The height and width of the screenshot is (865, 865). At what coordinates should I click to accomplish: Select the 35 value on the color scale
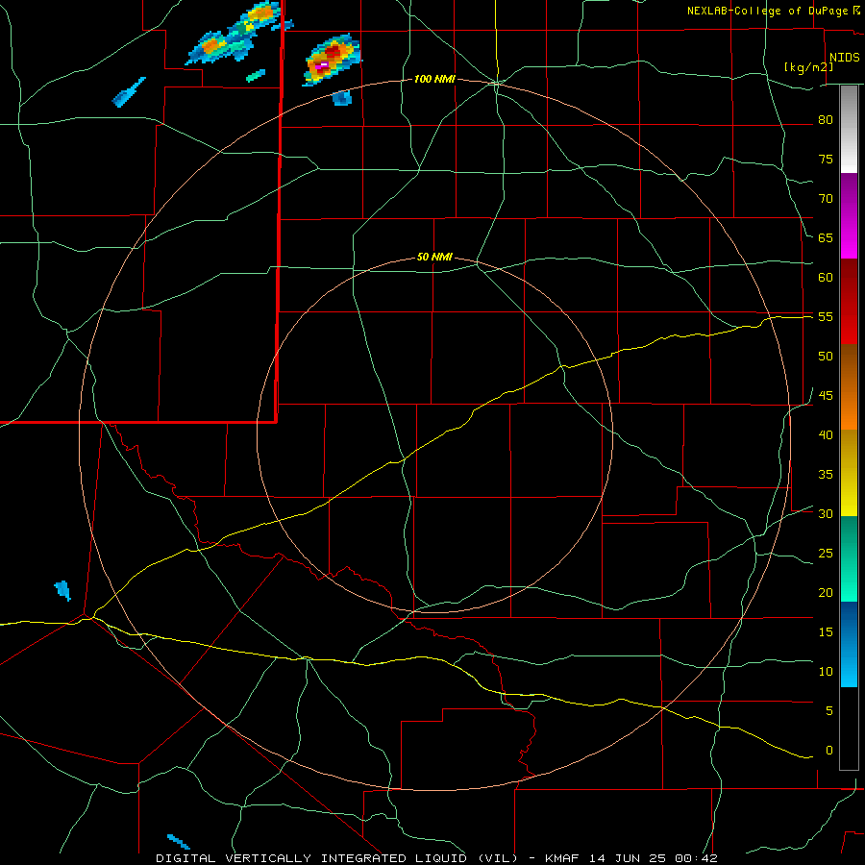click(826, 475)
